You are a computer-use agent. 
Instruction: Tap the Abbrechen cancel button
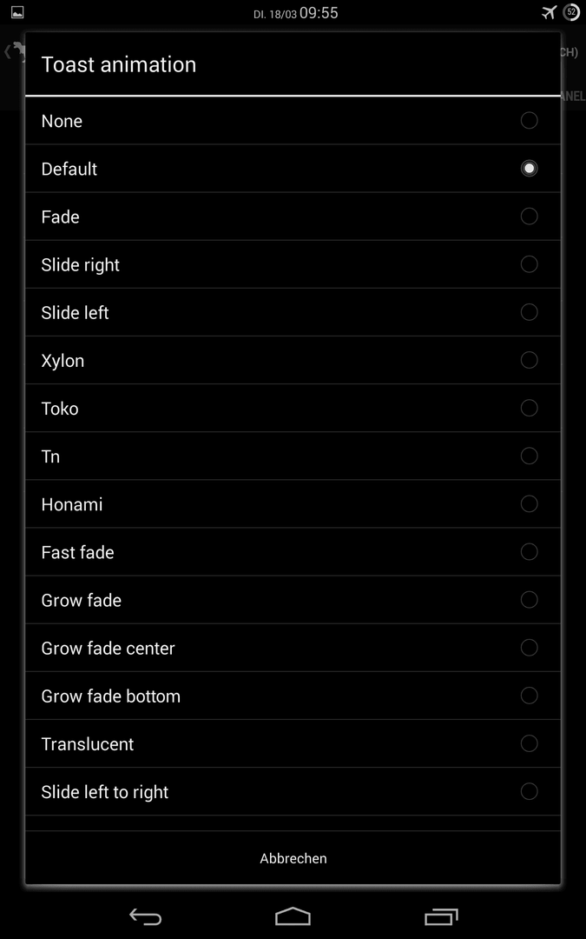click(293, 858)
